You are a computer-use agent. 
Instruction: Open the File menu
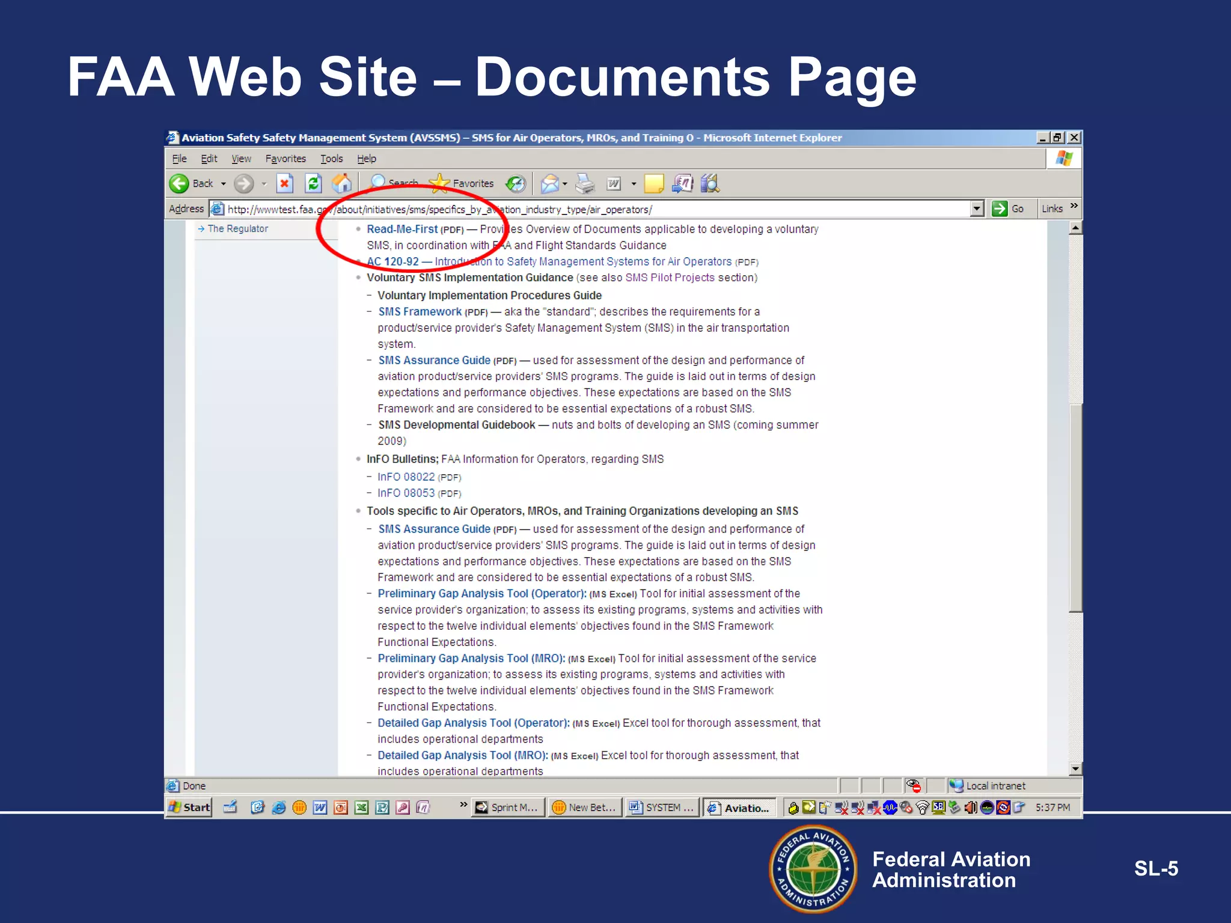click(179, 159)
